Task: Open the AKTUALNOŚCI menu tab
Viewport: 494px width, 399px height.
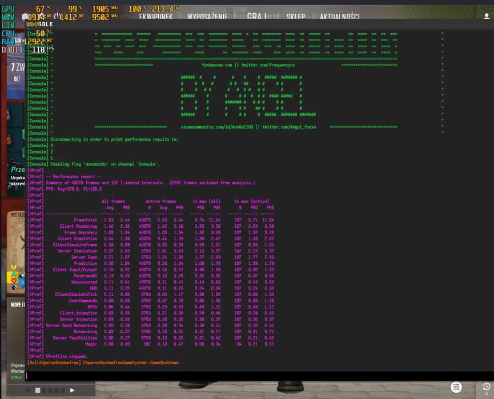Action: [x=340, y=16]
